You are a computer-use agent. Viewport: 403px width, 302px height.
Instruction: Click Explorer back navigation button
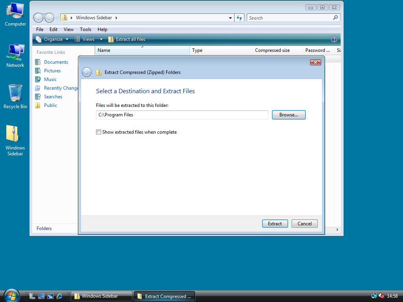point(38,18)
